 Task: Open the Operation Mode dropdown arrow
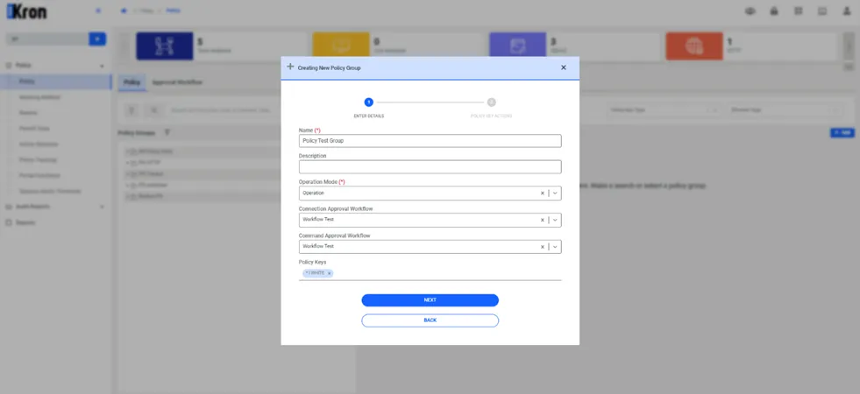point(555,193)
